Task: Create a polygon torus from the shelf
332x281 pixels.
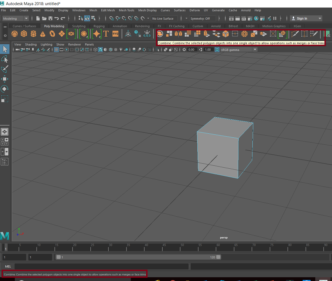Action: (x=52, y=34)
